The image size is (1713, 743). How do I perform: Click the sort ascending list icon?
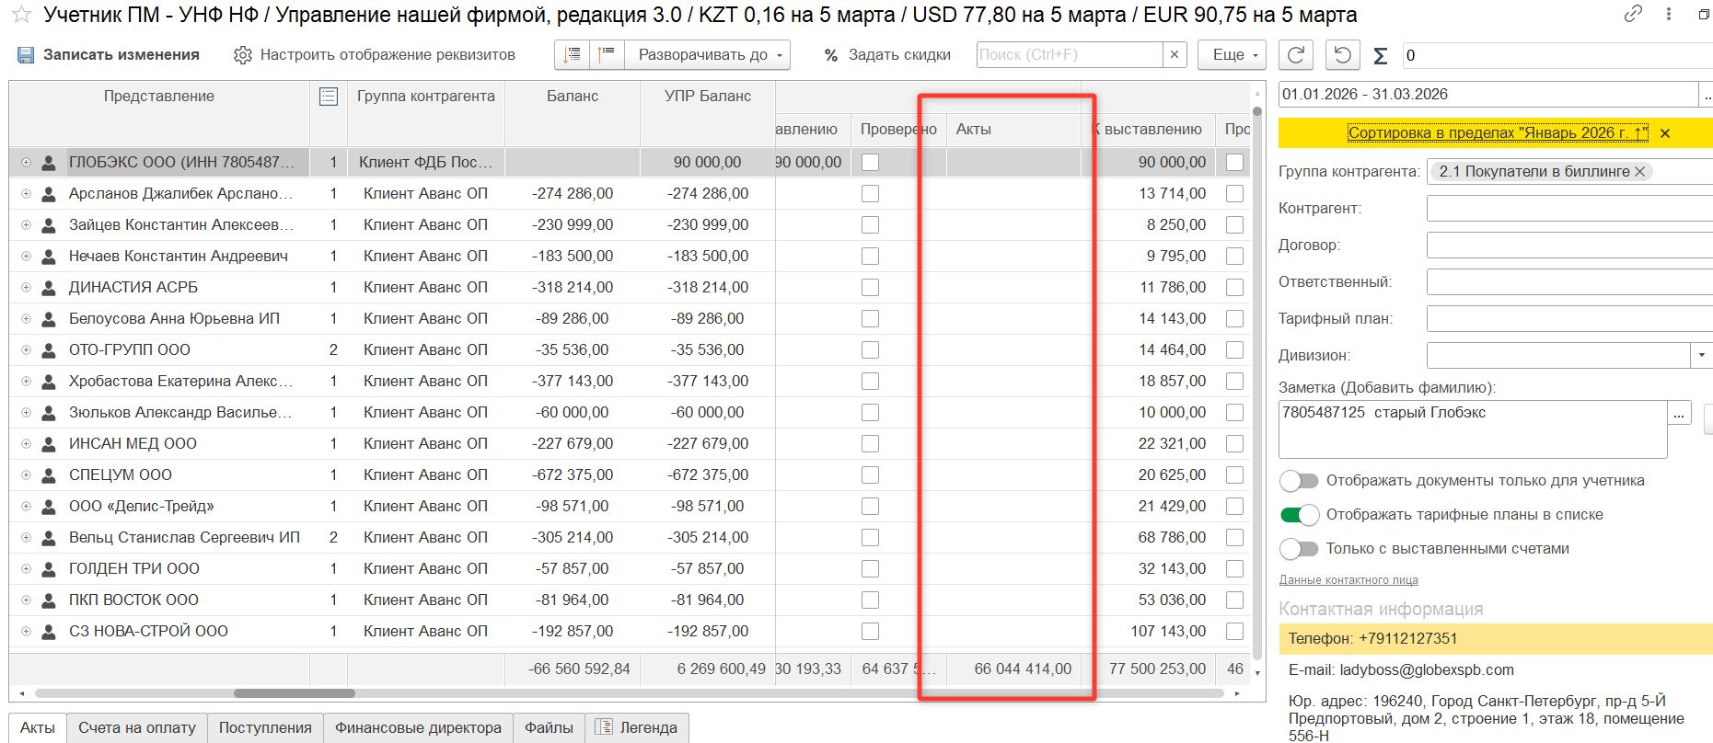pos(573,55)
